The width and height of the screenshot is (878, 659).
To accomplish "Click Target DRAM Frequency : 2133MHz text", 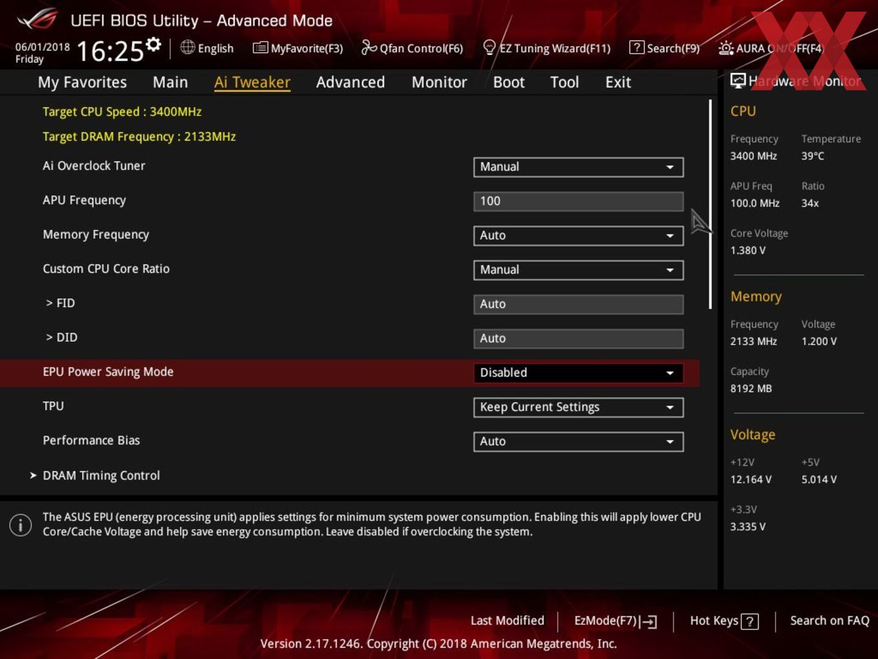I will tap(139, 137).
